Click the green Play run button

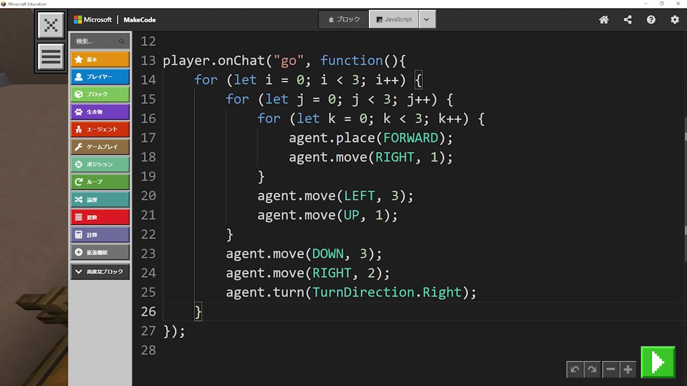point(657,362)
